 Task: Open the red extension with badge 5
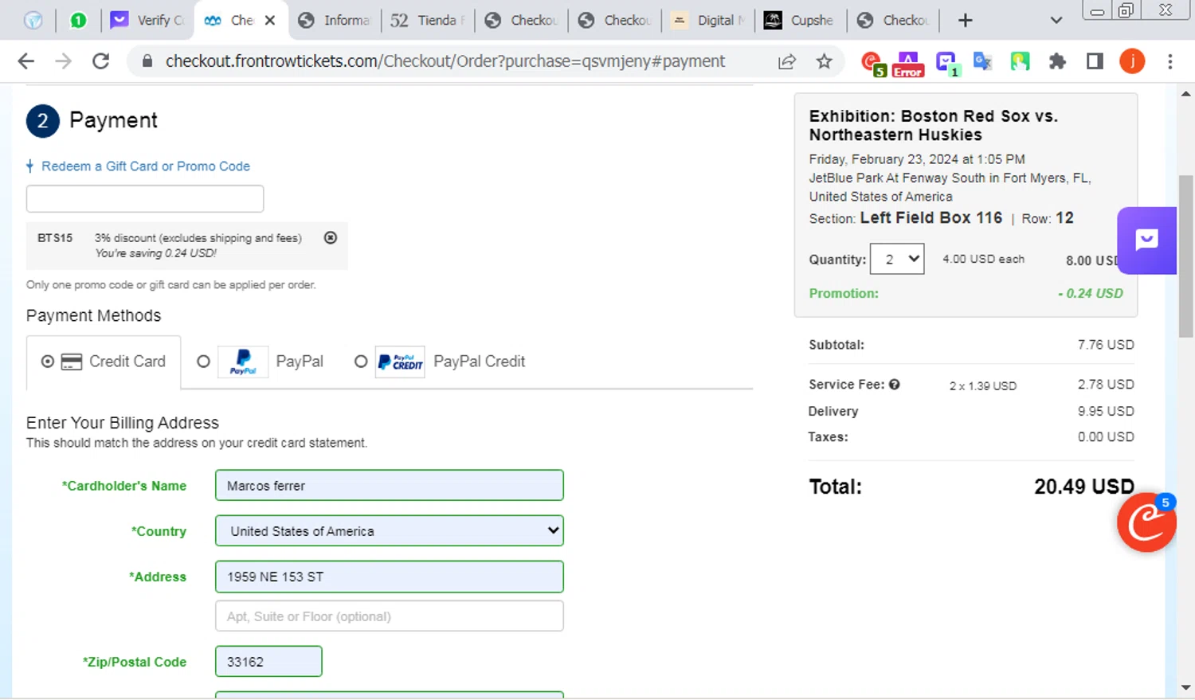click(x=872, y=63)
